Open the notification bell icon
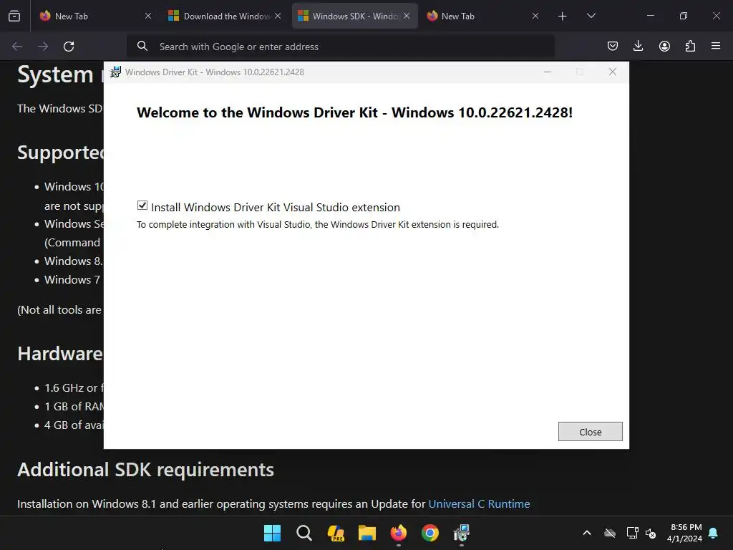The height and width of the screenshot is (550, 733). click(714, 533)
